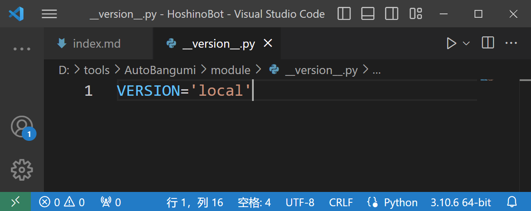The width and height of the screenshot is (531, 211).
Task: Click the editor vertical scrollbar
Action: [x=525, y=136]
